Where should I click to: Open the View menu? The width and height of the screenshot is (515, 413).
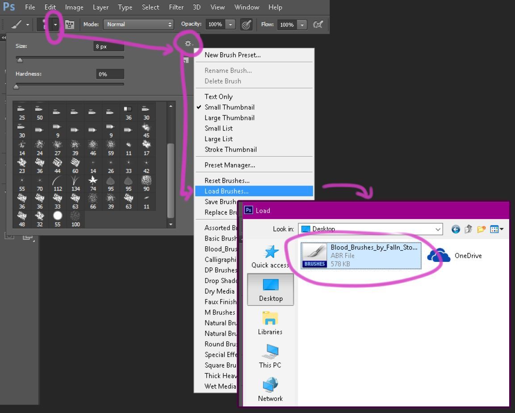point(218,7)
